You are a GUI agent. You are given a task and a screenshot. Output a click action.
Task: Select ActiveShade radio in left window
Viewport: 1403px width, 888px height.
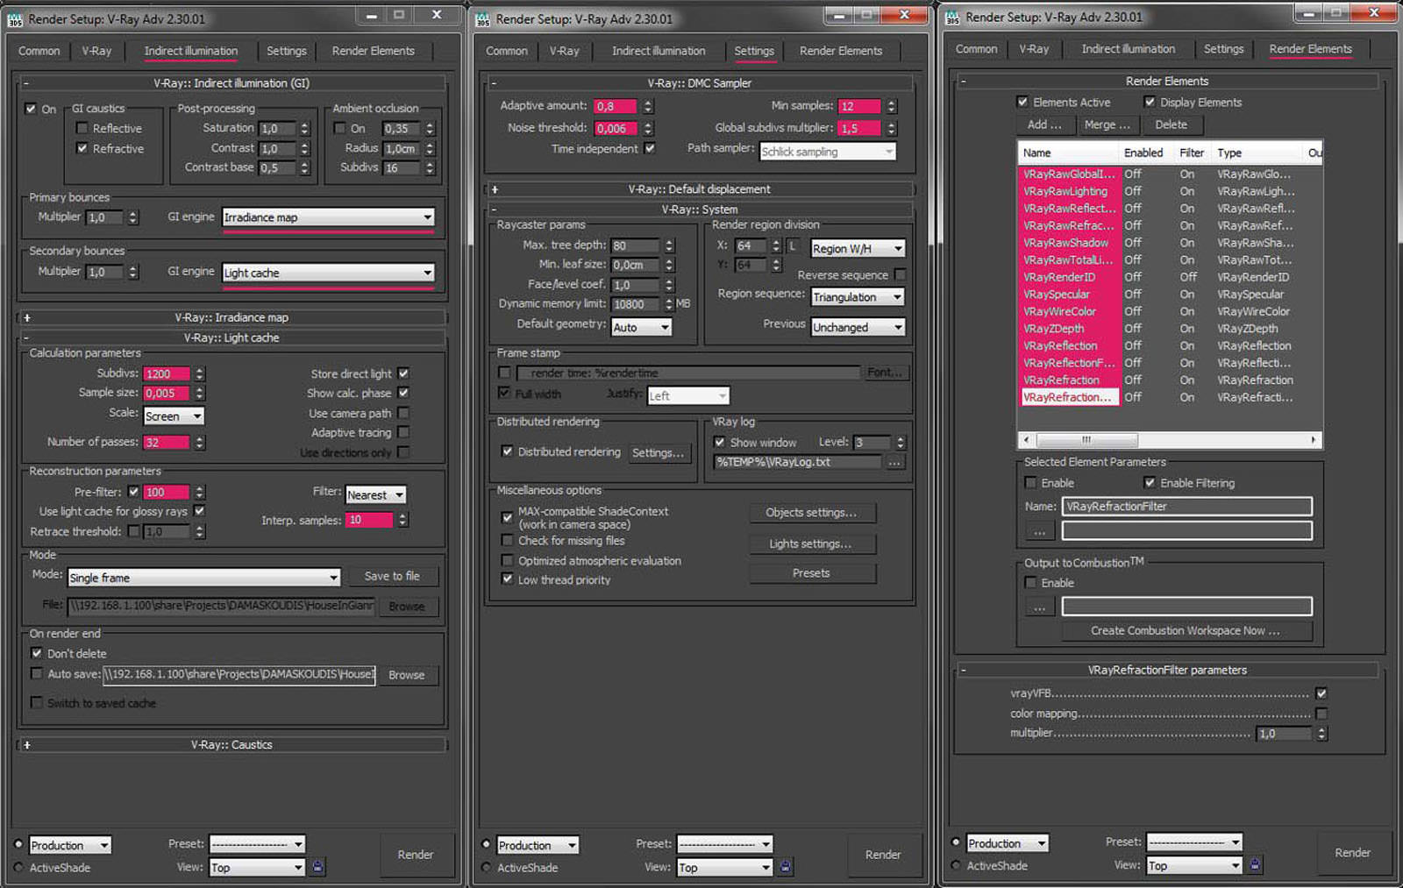click(x=18, y=868)
